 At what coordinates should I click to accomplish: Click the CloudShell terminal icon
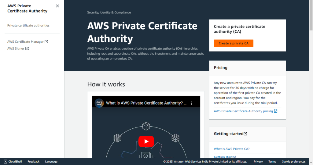point(6,162)
